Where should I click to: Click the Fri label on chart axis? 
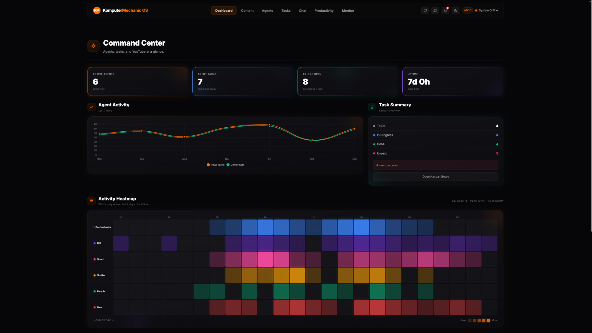click(269, 159)
